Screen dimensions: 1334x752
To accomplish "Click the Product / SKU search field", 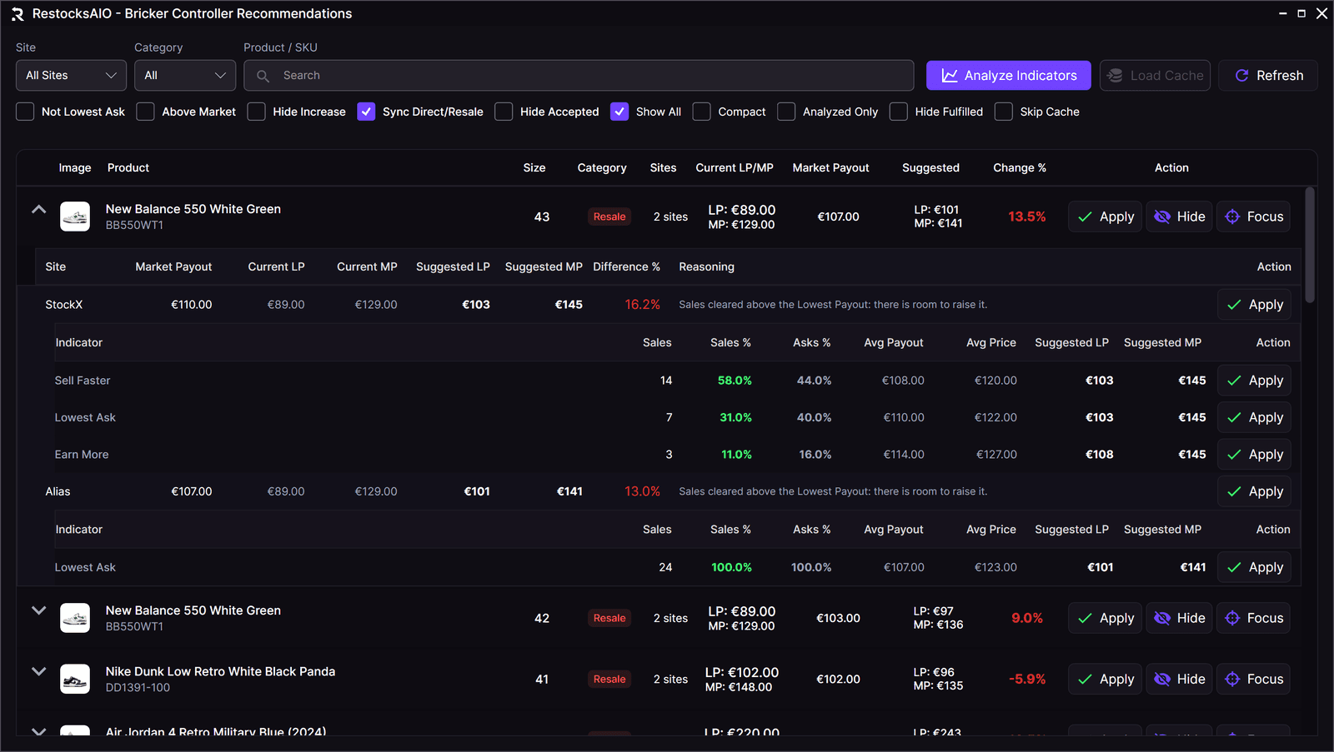I will point(579,76).
